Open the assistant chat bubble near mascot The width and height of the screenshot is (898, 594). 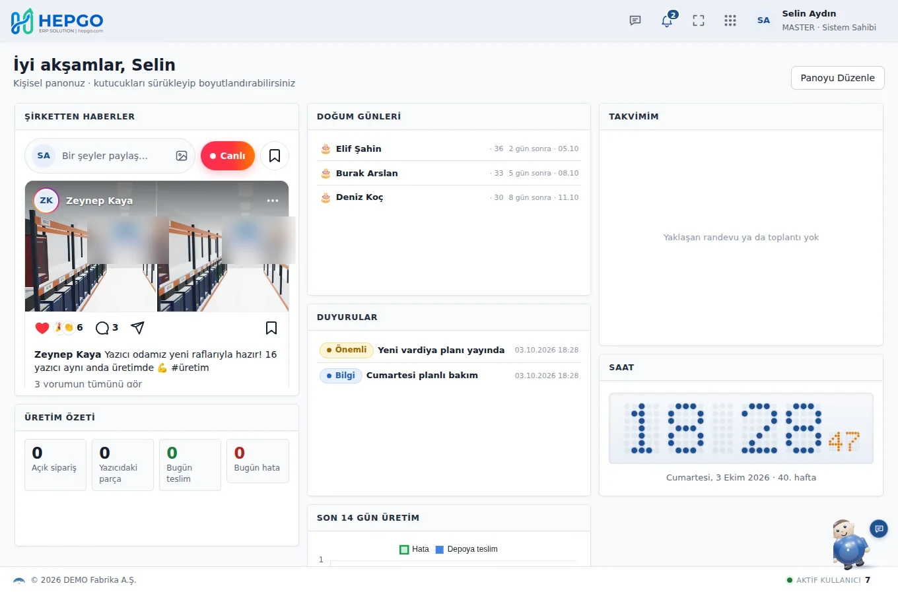(x=879, y=529)
